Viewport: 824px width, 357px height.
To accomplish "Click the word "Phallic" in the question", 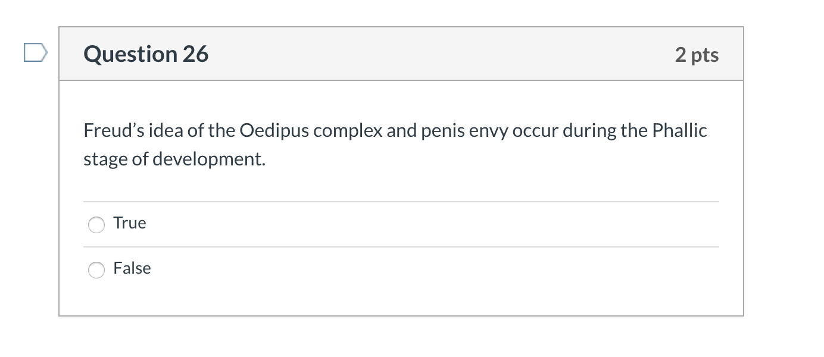I will [x=679, y=131].
